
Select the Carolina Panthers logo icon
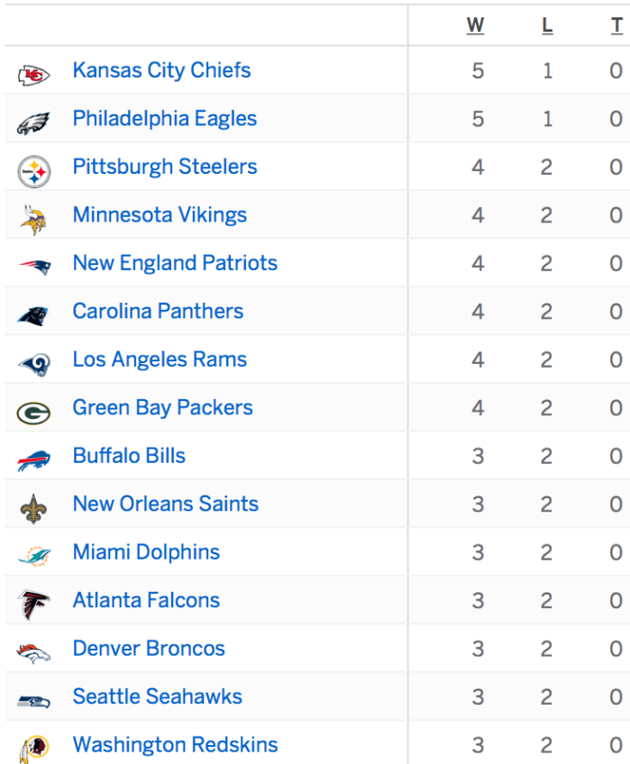[33, 315]
